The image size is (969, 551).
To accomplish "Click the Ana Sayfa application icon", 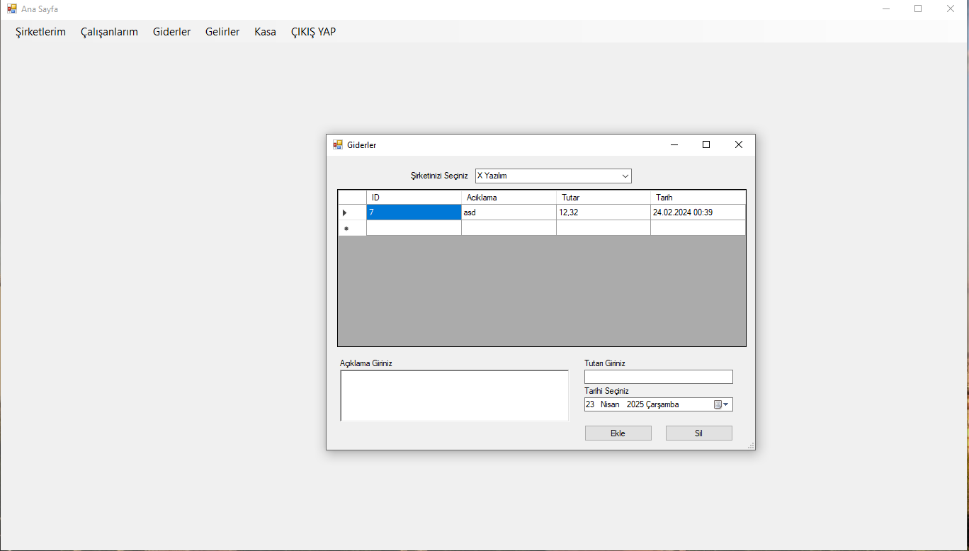I will (x=12, y=8).
